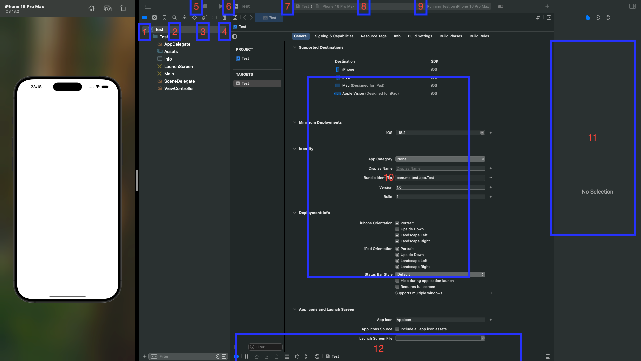The image size is (641, 361).
Task: Enable code review arrows icon
Action: 538,17
